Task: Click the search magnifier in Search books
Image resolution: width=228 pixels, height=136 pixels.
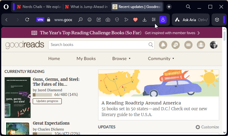Action: coord(151,45)
